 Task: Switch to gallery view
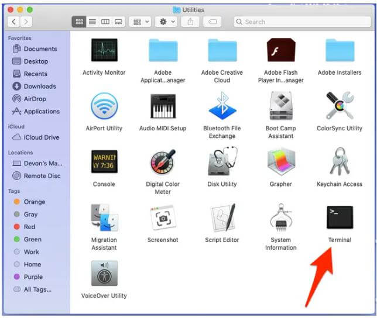click(118, 22)
